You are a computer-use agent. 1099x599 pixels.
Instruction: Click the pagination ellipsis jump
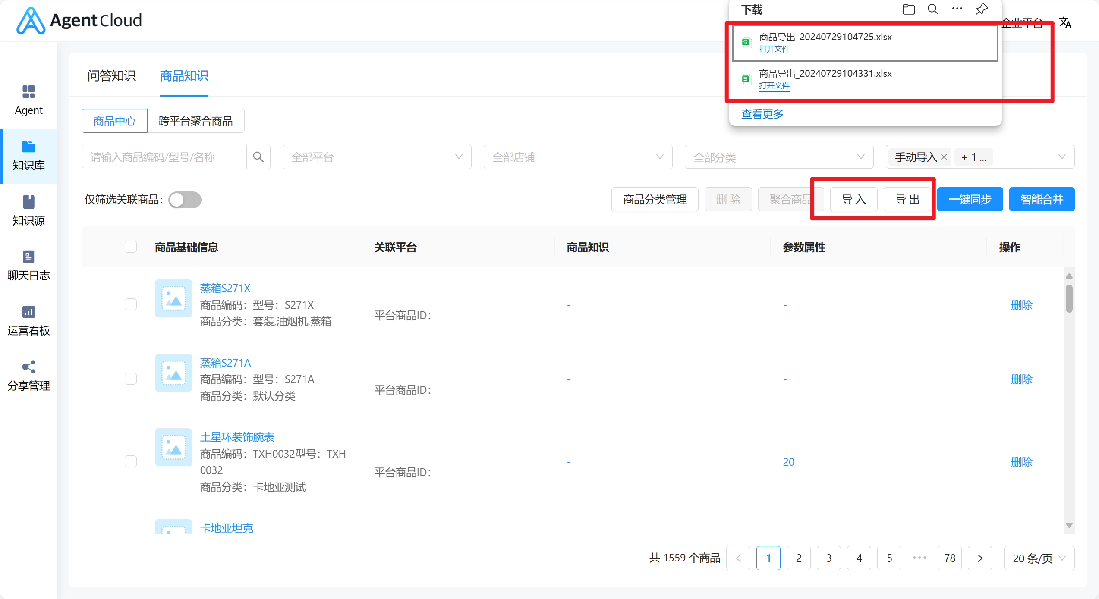[920, 558]
